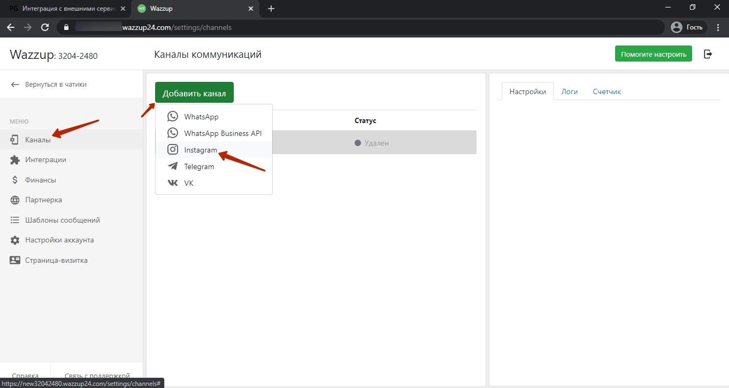The width and height of the screenshot is (729, 388).
Task: Select Instagram in the channel menu
Action: point(214,150)
